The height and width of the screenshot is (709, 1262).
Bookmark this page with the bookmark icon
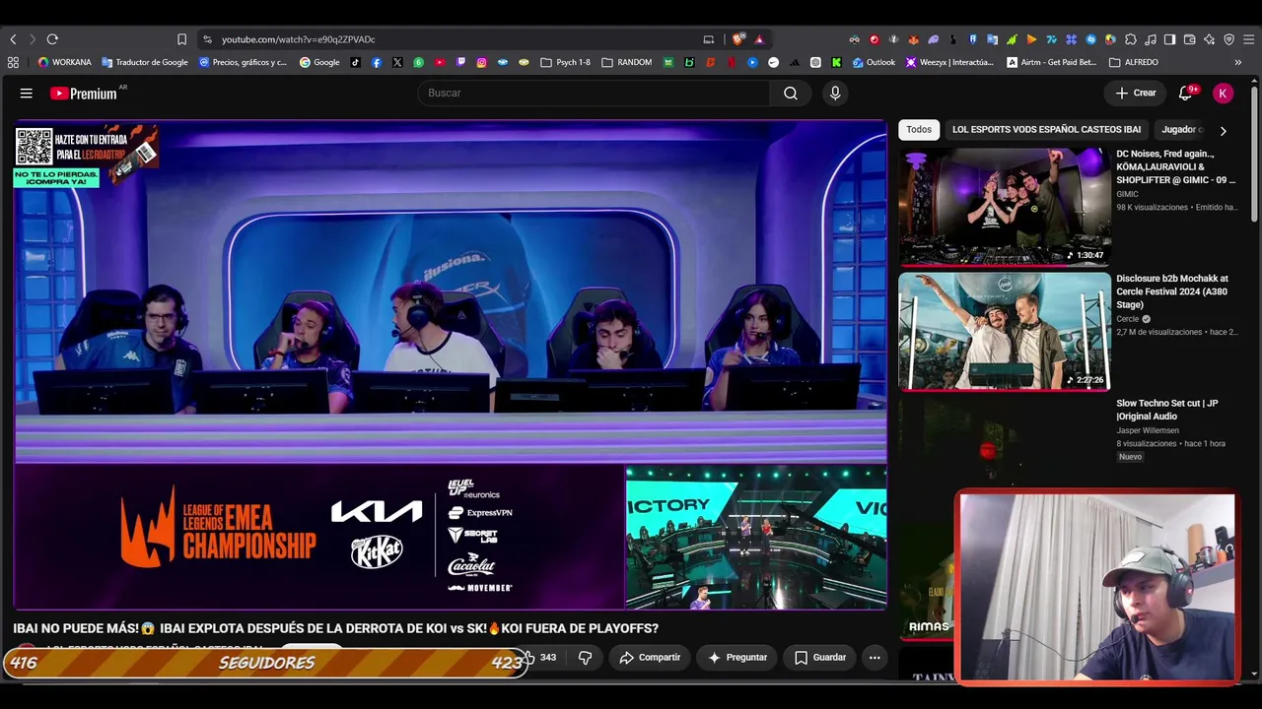pyautogui.click(x=181, y=39)
